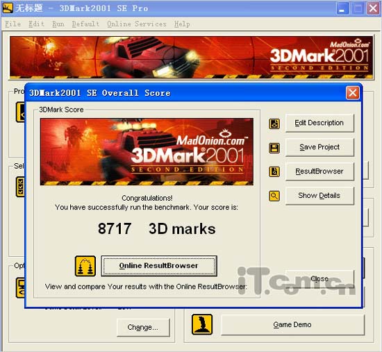Viewport: 382px width, 352px height.
Task: Close the Overall Score dialog with X
Action: click(x=353, y=93)
